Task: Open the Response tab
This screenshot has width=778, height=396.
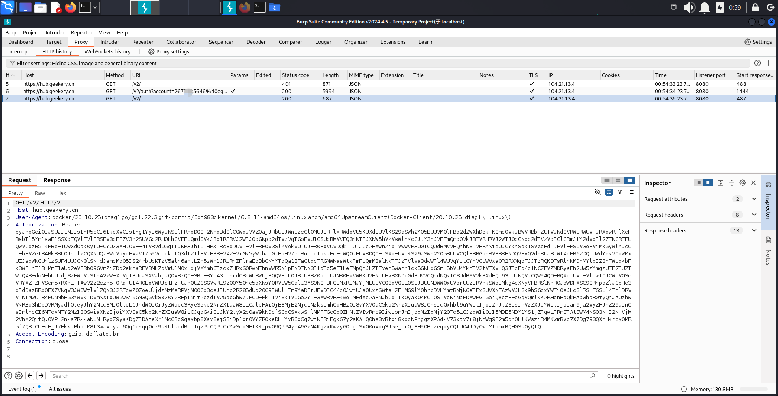Action: (x=57, y=180)
